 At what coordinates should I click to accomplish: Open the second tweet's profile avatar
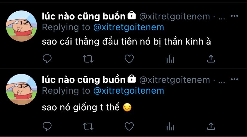21,89
